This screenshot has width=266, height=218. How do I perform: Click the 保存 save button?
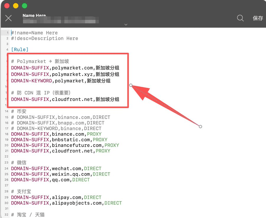coord(258,18)
